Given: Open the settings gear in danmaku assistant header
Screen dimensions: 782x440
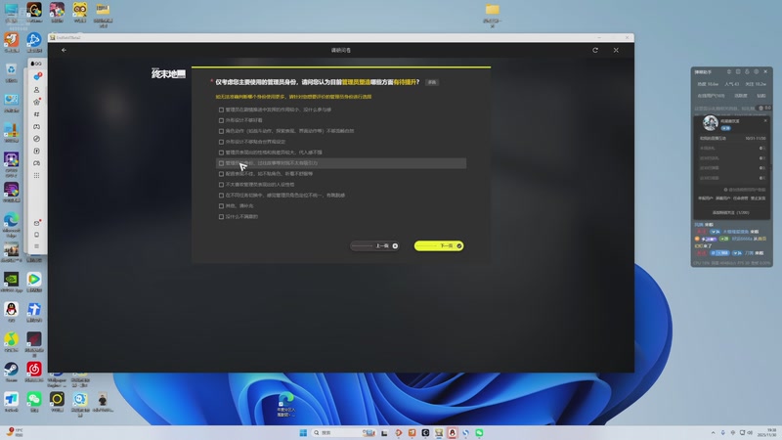Looking at the screenshot, I should (x=756, y=71).
